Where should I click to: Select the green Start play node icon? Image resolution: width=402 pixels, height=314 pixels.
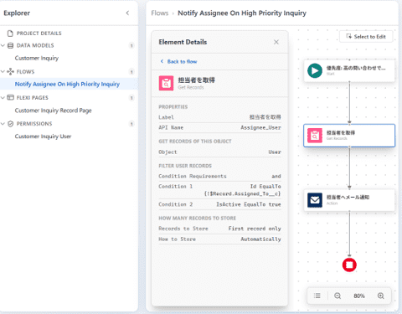pyautogui.click(x=315, y=70)
